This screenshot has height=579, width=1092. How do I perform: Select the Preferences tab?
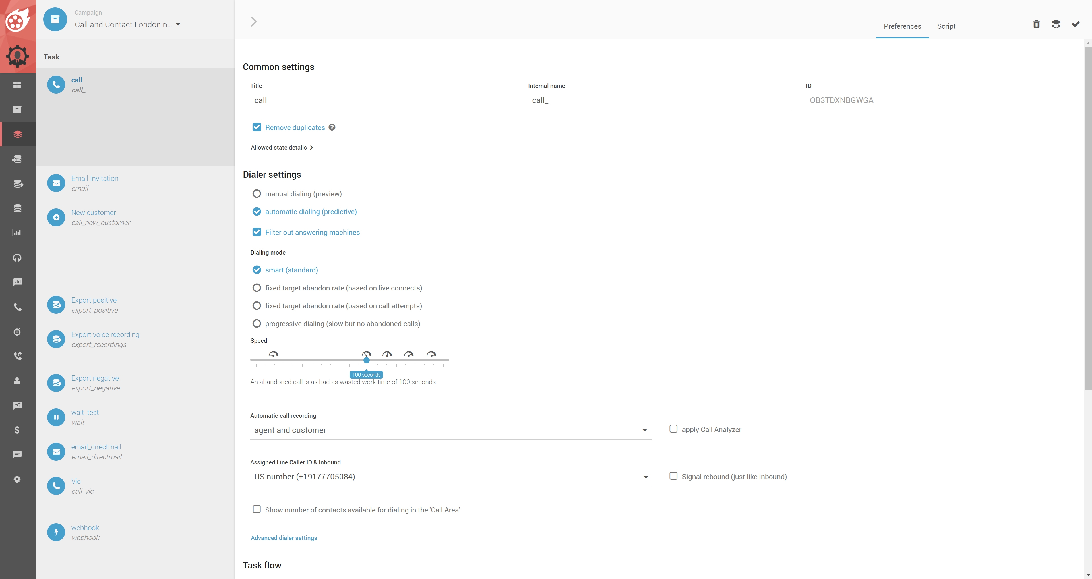(x=902, y=26)
